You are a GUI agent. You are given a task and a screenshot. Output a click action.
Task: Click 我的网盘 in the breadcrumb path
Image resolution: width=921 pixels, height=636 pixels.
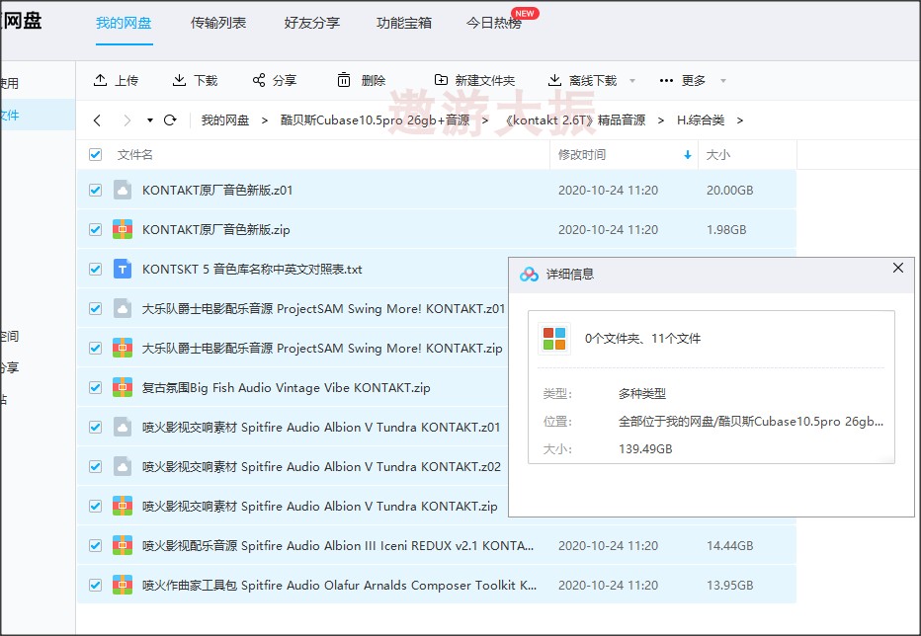point(225,120)
